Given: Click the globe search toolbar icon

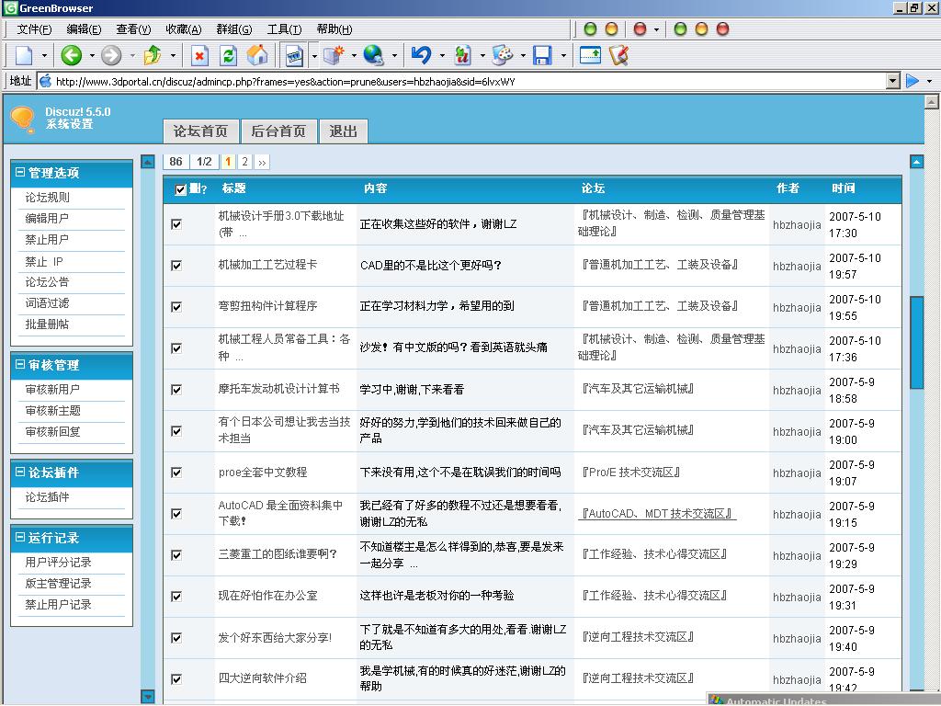Looking at the screenshot, I should [x=373, y=55].
